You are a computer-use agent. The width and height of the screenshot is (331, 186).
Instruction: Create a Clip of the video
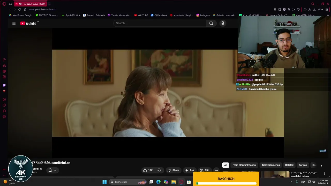pyautogui.click(x=205, y=170)
